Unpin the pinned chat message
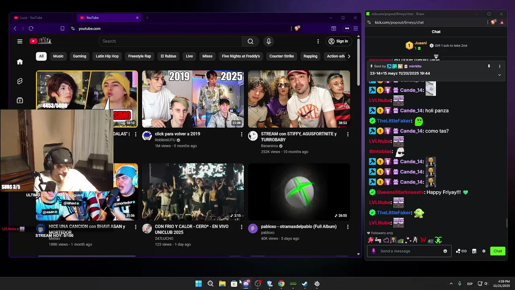 [489, 66]
